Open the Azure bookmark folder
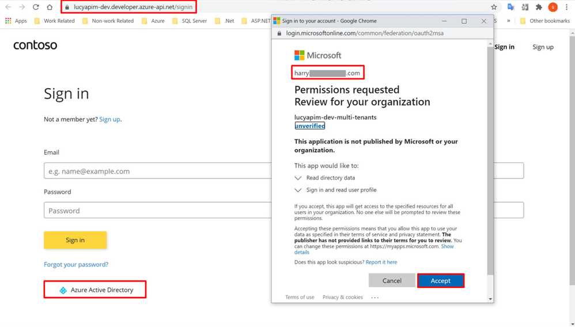The image size is (575, 327). (153, 21)
